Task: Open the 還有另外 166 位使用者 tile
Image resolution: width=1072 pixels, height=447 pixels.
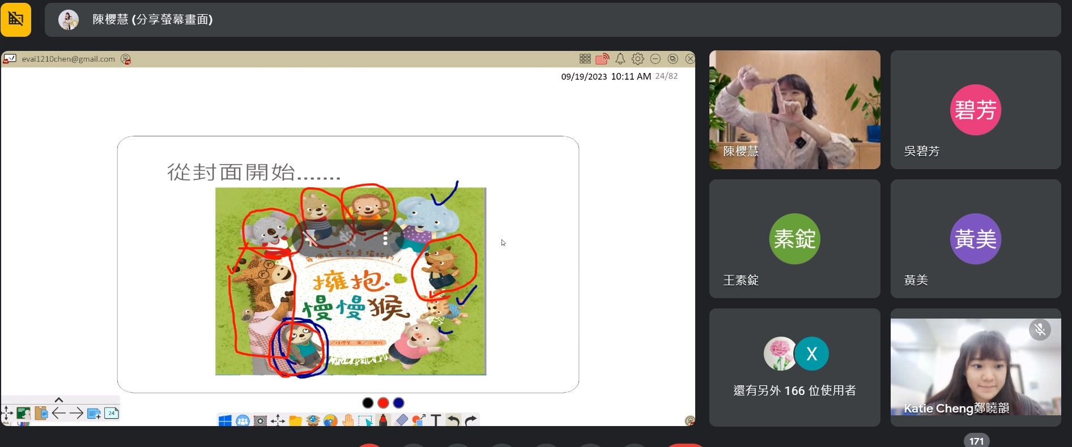Action: click(x=795, y=367)
